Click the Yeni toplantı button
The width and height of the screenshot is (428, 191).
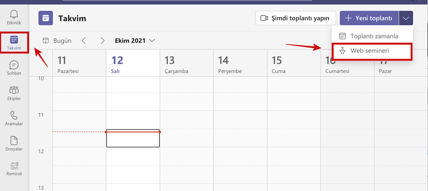click(x=369, y=18)
